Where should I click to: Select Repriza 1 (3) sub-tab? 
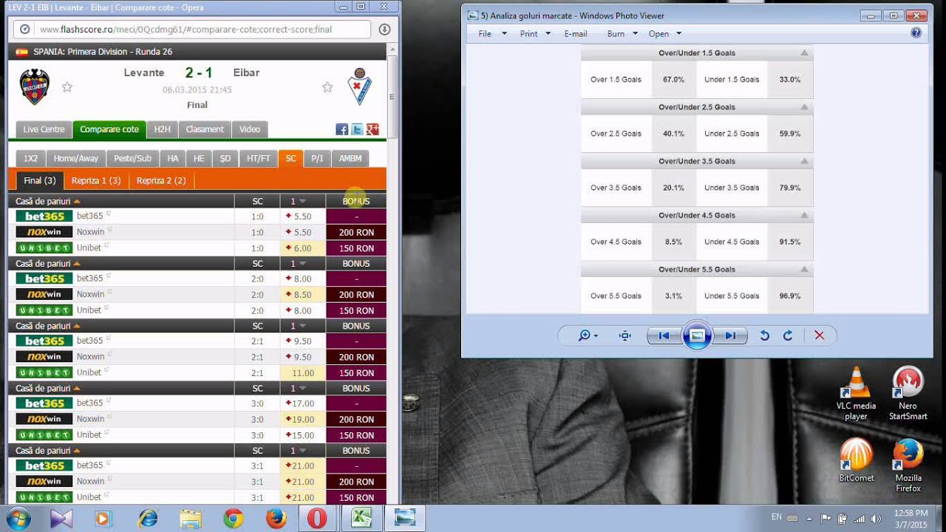pyautogui.click(x=96, y=180)
